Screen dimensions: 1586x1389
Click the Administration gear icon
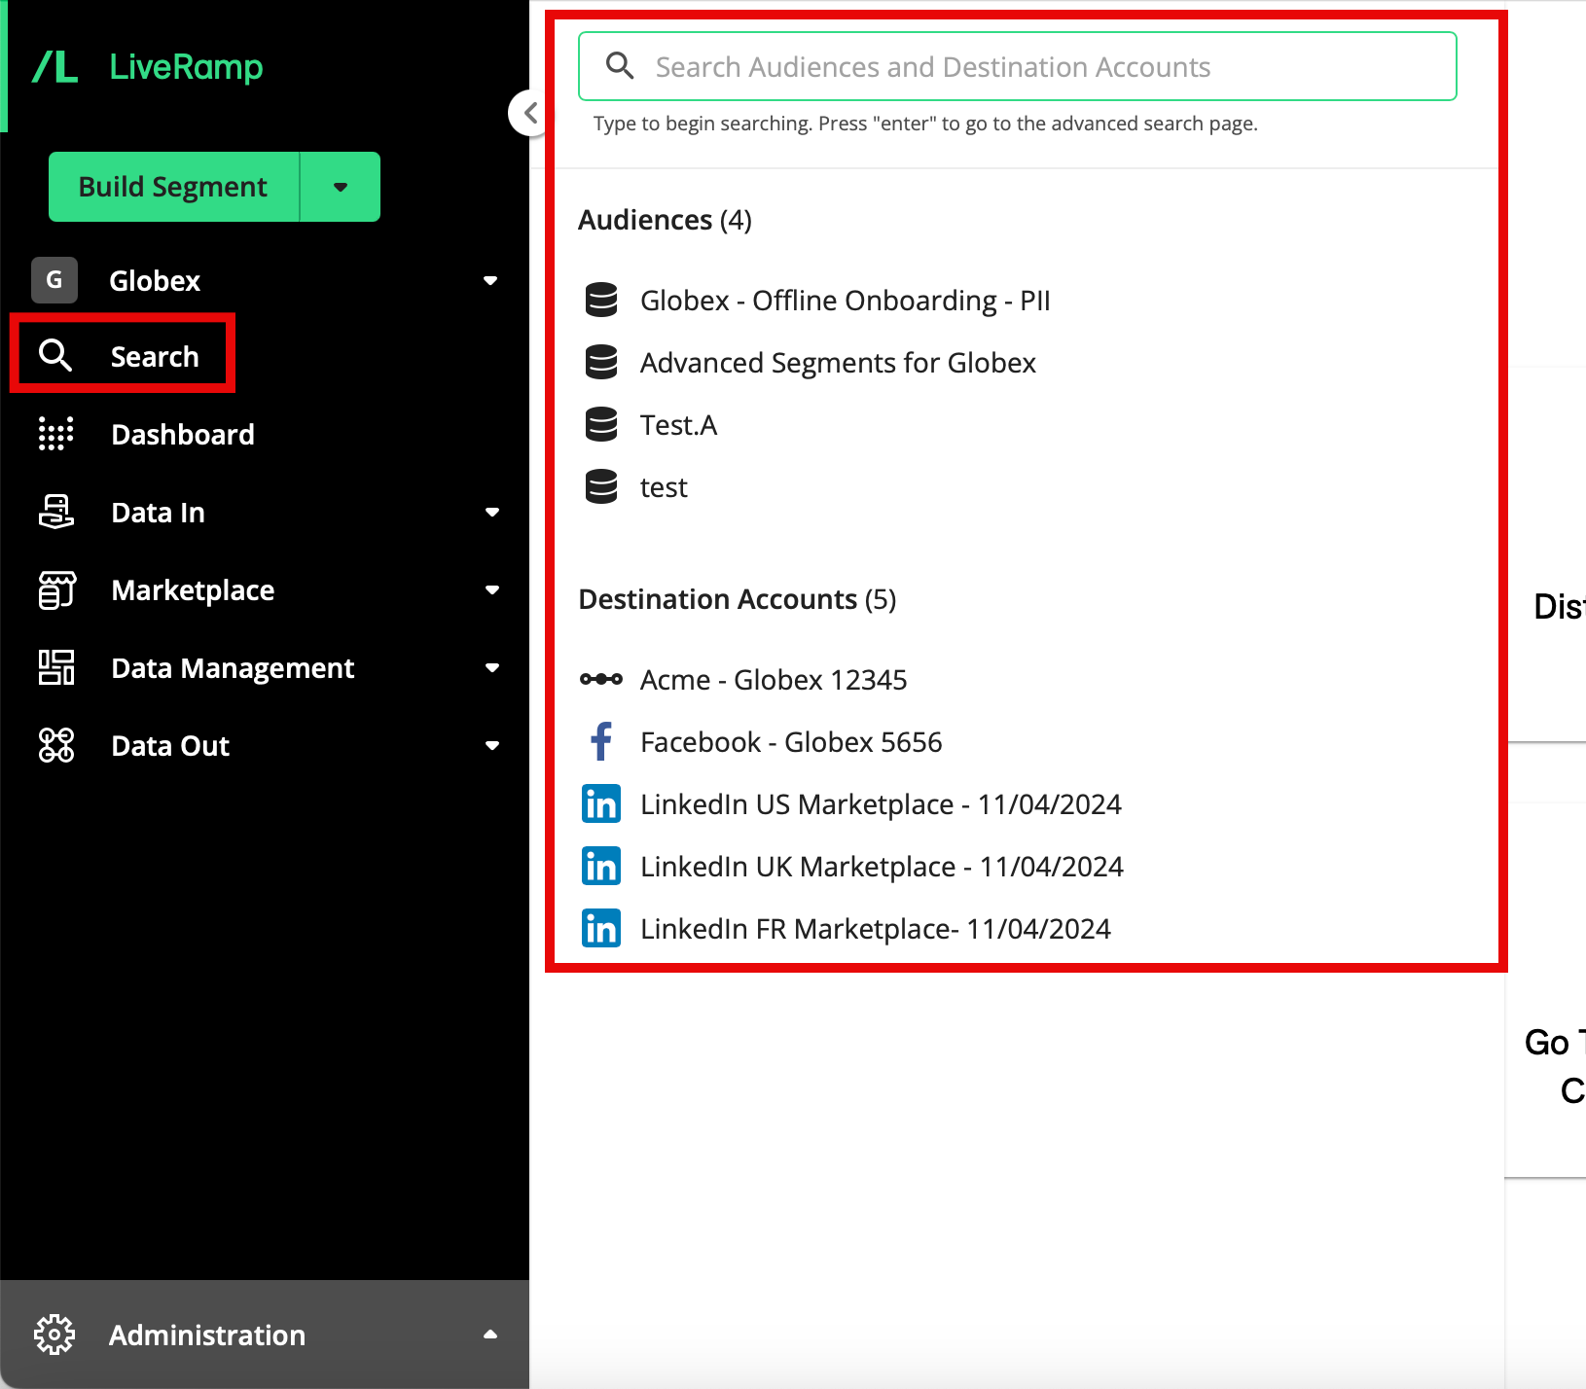click(54, 1335)
